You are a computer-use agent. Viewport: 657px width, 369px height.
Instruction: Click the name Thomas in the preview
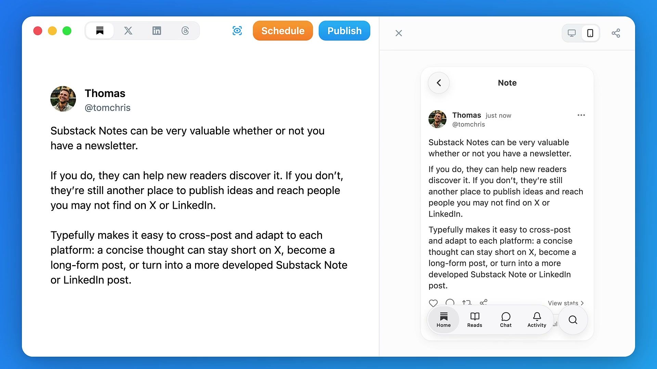[x=466, y=115]
